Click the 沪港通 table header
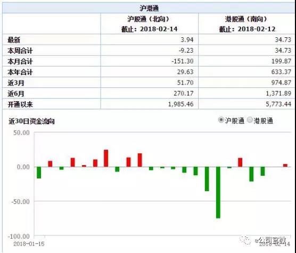 (x=149, y=9)
